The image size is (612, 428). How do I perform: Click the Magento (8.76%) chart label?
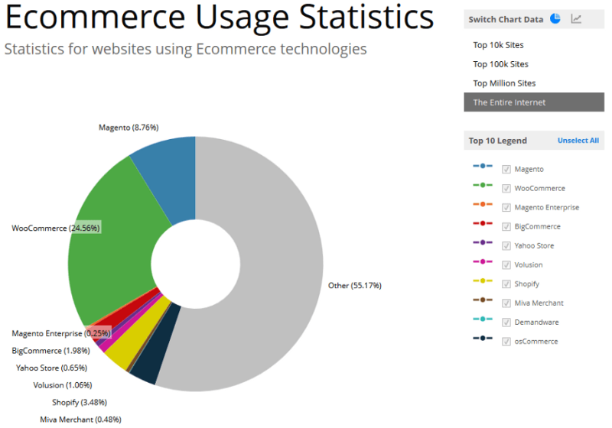(129, 128)
